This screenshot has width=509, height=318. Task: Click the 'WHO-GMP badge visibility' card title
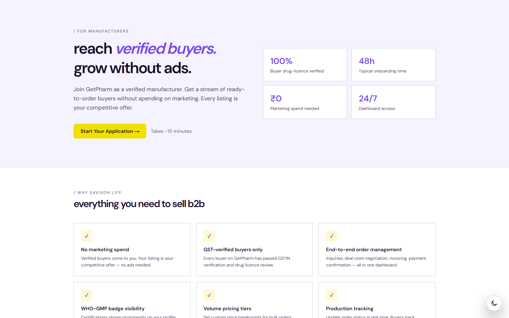113,308
